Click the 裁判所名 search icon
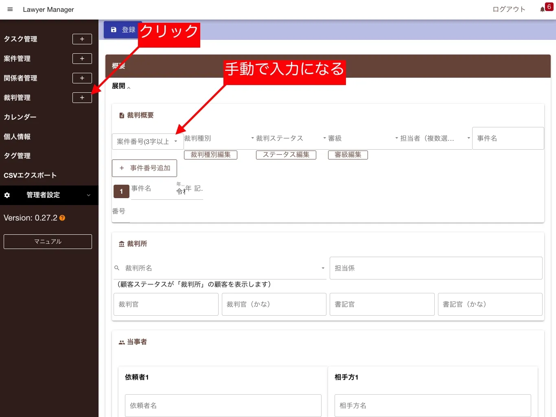The width and height of the screenshot is (556, 417). pyautogui.click(x=117, y=268)
